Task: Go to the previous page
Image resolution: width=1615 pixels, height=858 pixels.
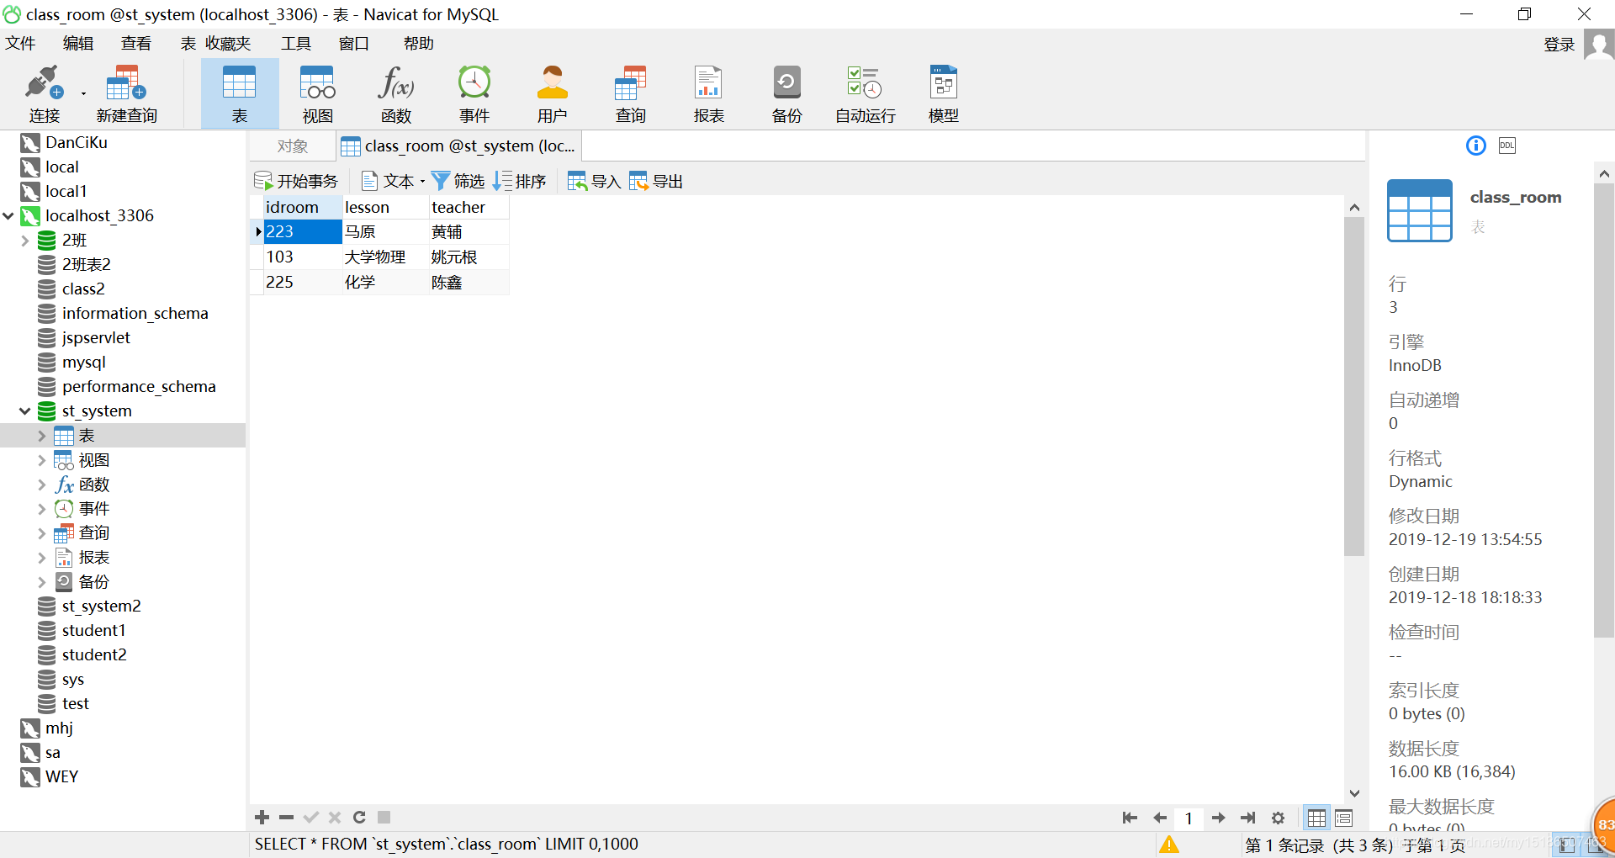Action: [x=1160, y=818]
